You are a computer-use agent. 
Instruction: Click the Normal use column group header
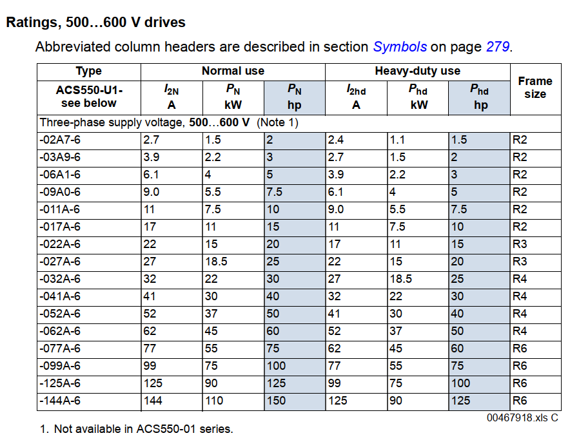[233, 71]
